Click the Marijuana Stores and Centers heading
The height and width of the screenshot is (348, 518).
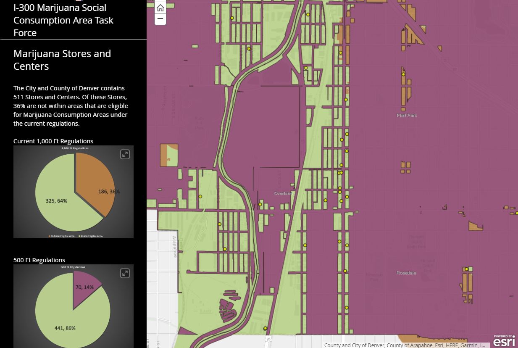[62, 60]
